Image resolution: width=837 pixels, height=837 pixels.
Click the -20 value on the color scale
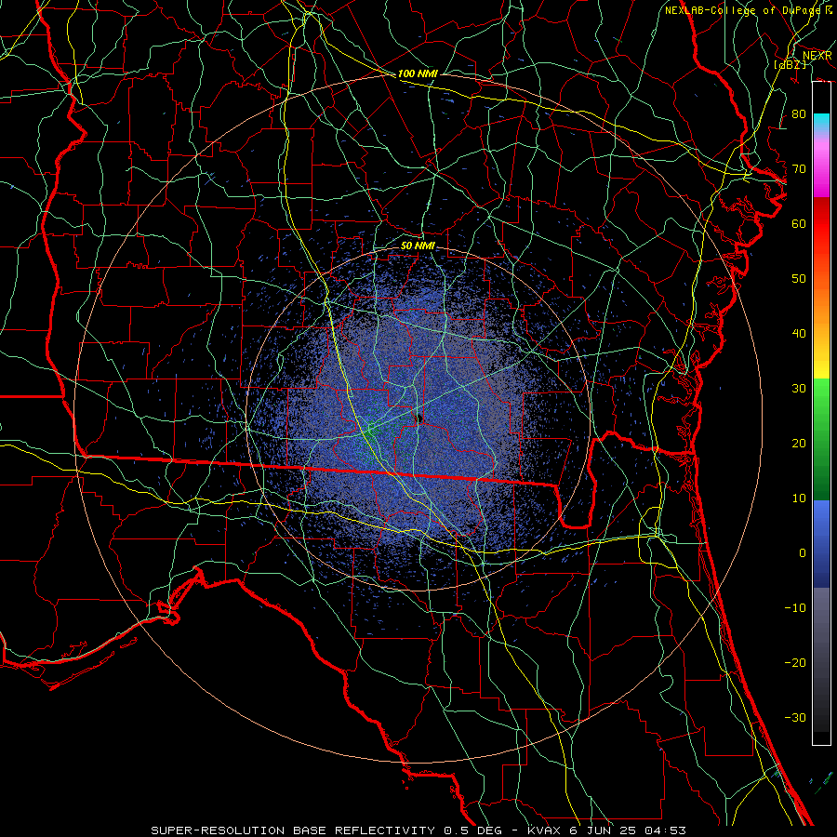tap(795, 663)
